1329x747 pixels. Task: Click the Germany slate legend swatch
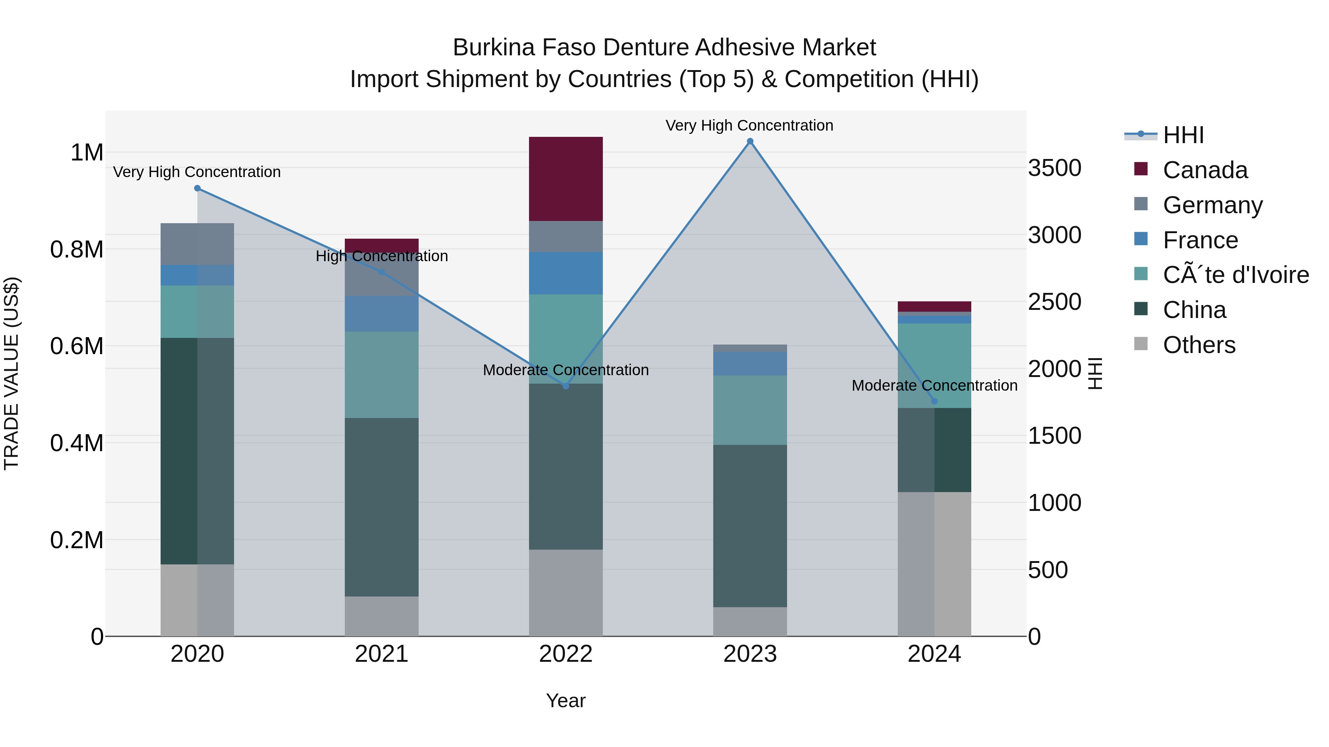1141,204
